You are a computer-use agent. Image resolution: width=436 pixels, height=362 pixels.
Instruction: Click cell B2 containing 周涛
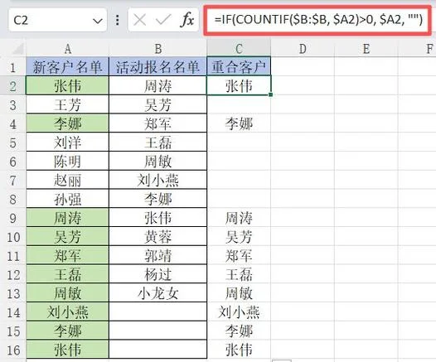[158, 86]
